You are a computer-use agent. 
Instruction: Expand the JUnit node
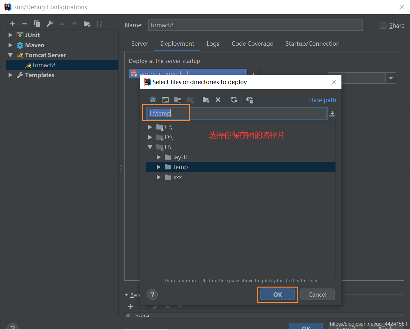point(10,35)
